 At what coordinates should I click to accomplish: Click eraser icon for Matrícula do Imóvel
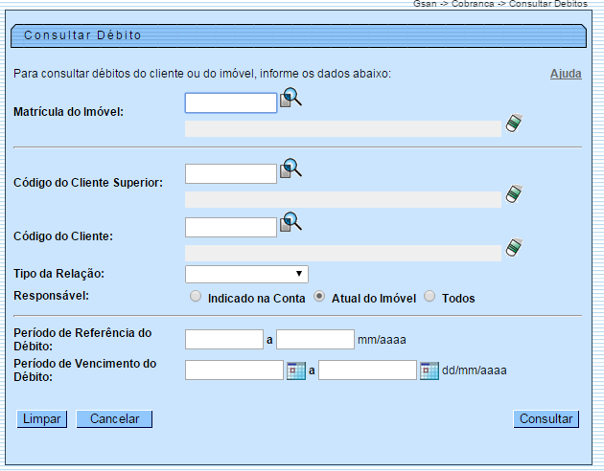(x=514, y=123)
